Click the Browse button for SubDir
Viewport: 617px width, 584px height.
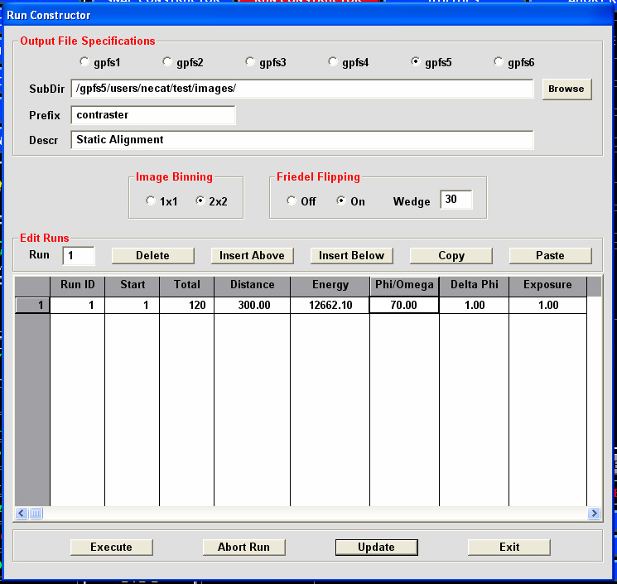coord(566,89)
